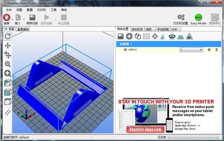Open the 帮助 menu
The width and height of the screenshot is (224, 141).
pos(64,10)
